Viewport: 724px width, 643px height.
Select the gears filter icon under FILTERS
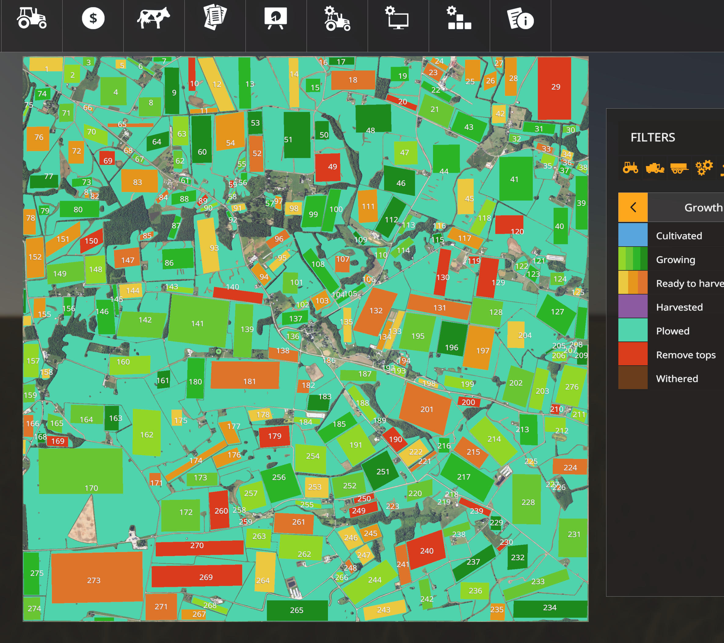point(704,168)
